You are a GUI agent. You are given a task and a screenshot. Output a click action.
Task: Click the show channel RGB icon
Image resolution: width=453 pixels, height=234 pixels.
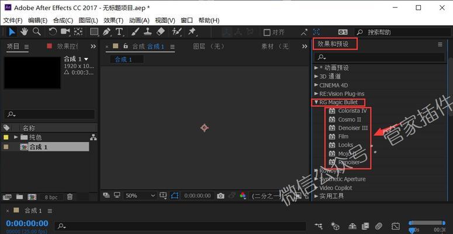[243, 196]
